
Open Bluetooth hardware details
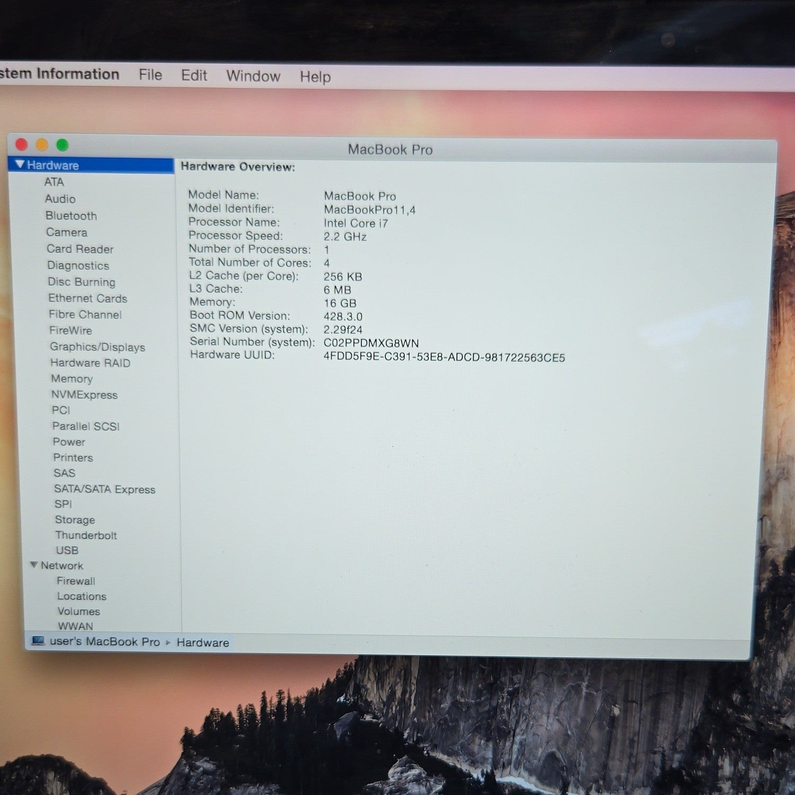71,216
